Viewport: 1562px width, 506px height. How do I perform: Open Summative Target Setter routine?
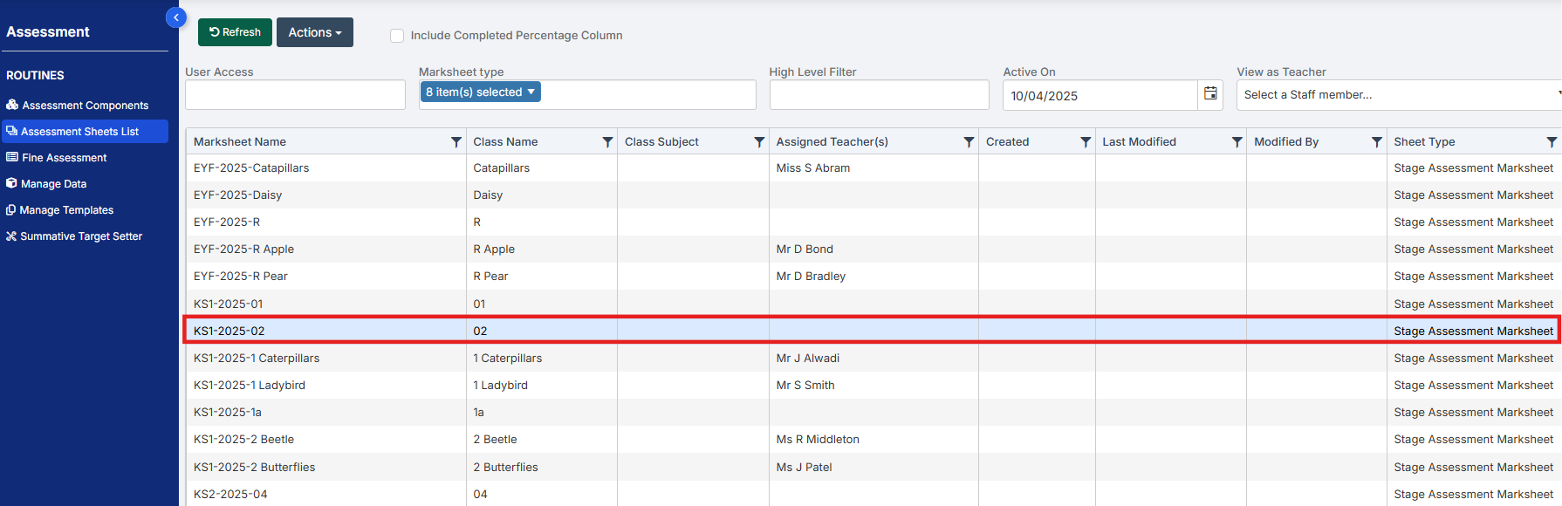pyautogui.click(x=80, y=236)
